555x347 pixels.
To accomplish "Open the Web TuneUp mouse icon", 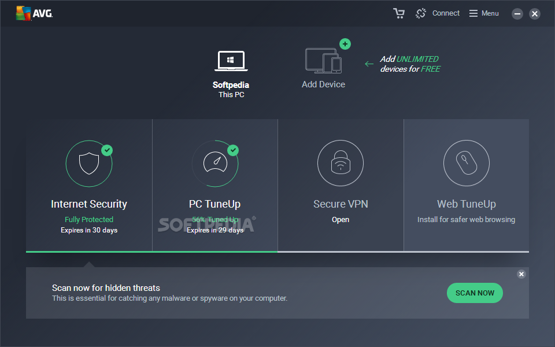I will [467, 163].
